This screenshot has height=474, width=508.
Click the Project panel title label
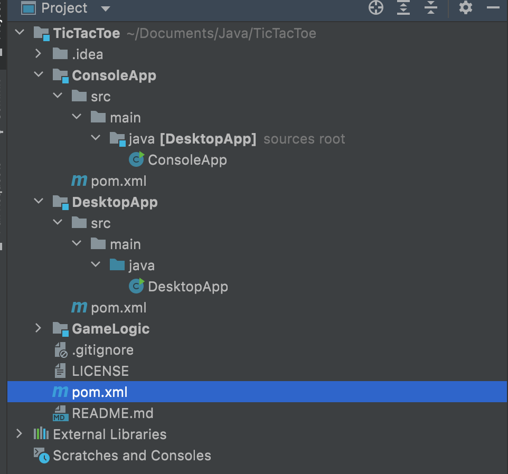point(64,8)
